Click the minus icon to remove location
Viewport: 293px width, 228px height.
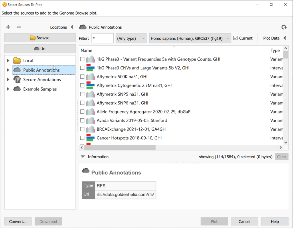(x=19, y=27)
